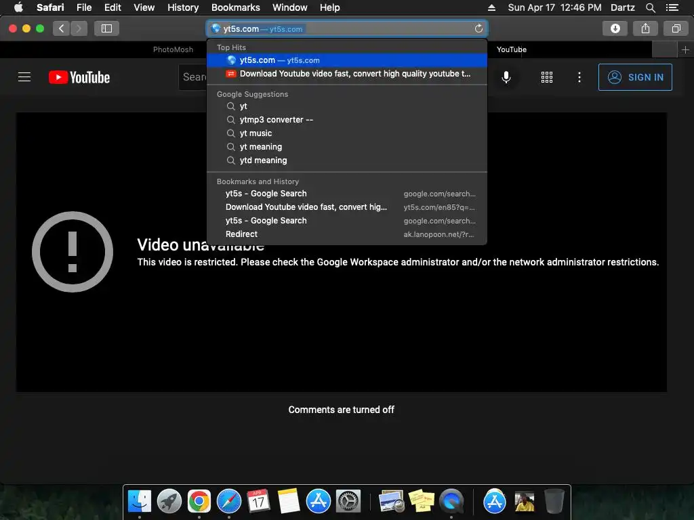
Task: Show Safari downloads
Action: click(615, 28)
